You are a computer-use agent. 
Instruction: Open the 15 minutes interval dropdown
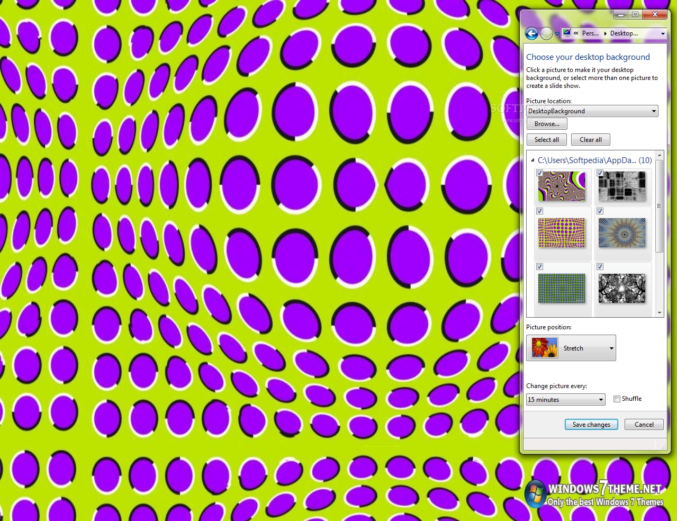point(565,400)
